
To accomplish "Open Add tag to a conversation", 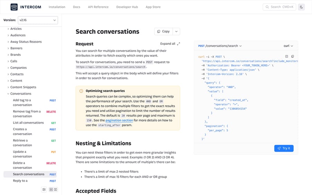I will point(30,103).
